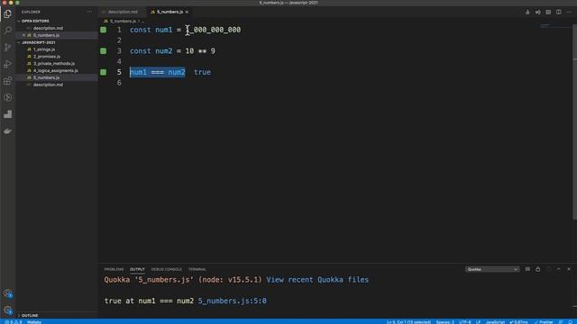The height and width of the screenshot is (324, 577).
Task: Click the Prettier status bar entry
Action: tap(544, 322)
